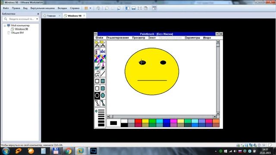Click the Send Ctrl+Alt+Del toolbar icon
The width and height of the screenshot is (276, 155).
coord(98,8)
